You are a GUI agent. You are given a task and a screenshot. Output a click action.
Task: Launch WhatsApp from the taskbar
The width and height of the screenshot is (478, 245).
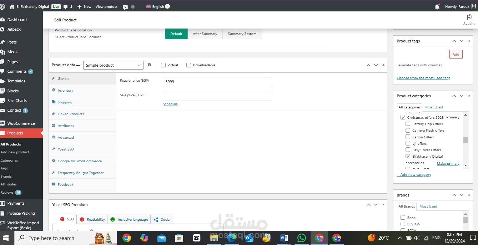pyautogui.click(x=302, y=238)
